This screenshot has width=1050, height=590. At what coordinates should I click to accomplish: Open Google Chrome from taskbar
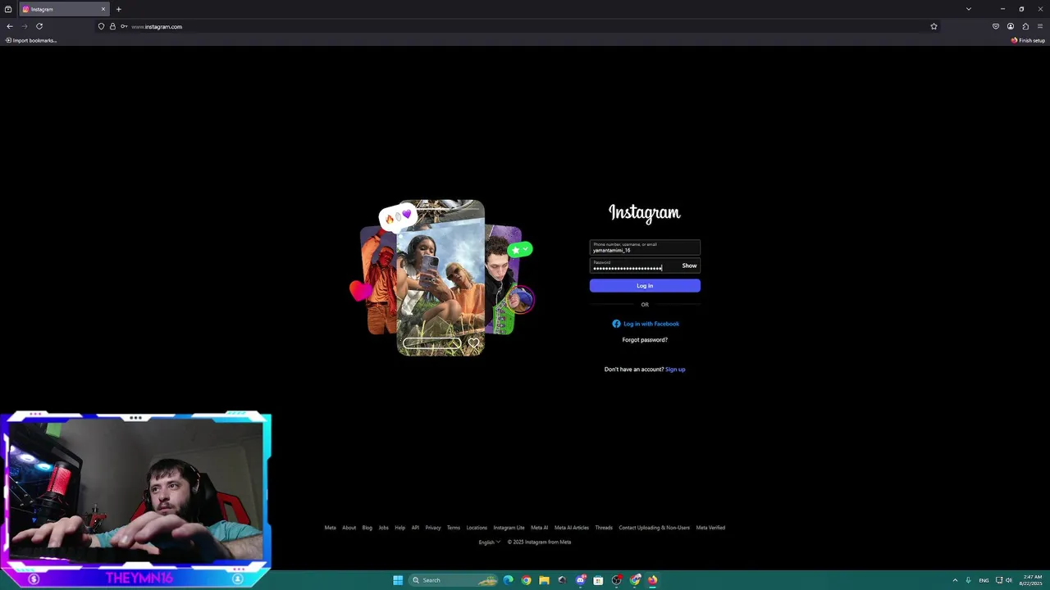pyautogui.click(x=526, y=580)
